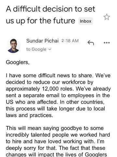The width and height of the screenshot is (117, 157).
Task: Tap the reply arrow icon
Action: coord(91,43)
